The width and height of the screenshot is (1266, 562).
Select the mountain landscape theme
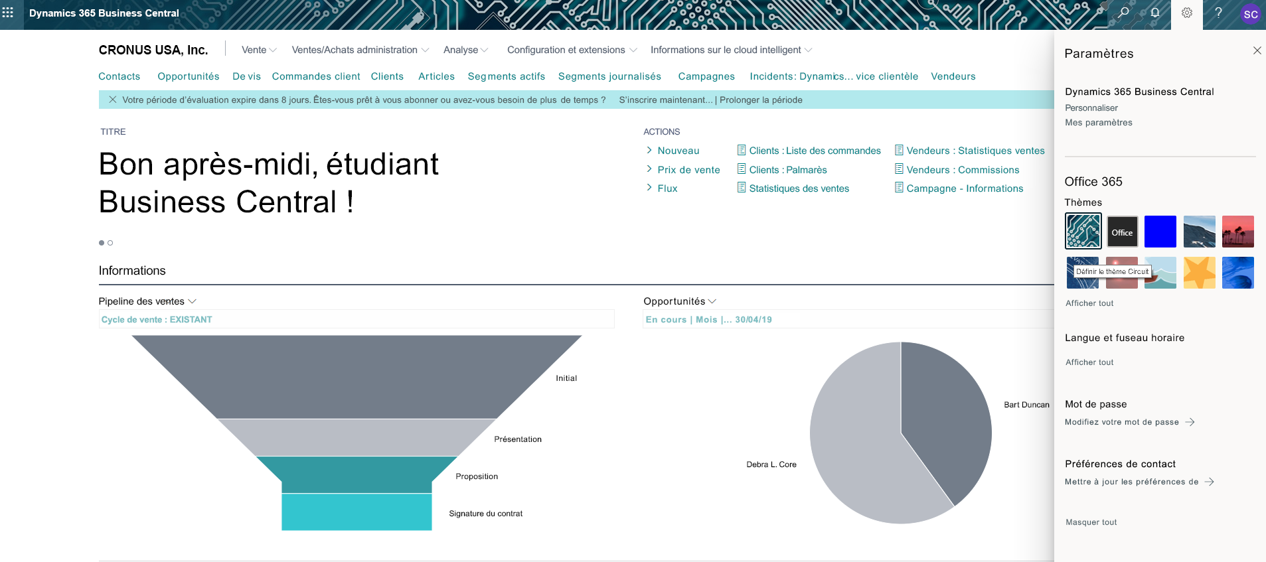pyautogui.click(x=1200, y=232)
